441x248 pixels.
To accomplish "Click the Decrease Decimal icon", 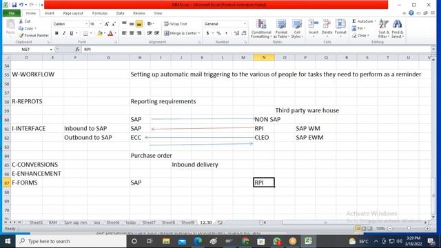I will pos(244,33).
